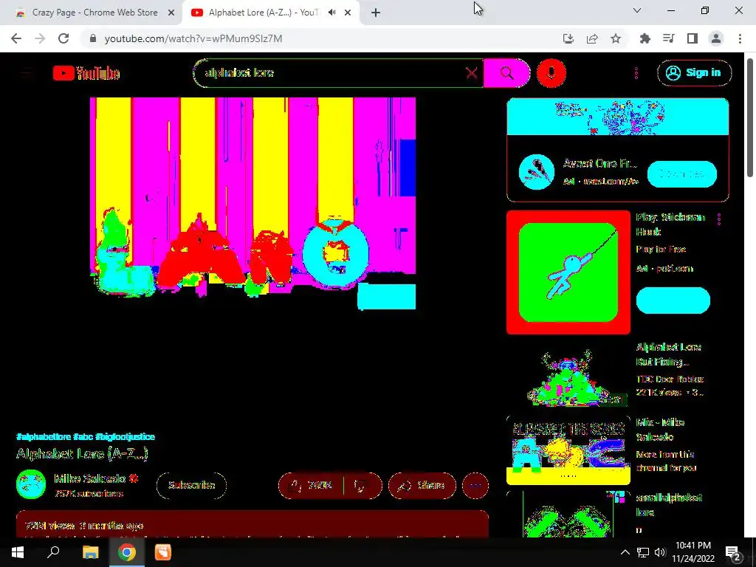Click the Avast ad download button
The image size is (756, 567).
tap(681, 174)
